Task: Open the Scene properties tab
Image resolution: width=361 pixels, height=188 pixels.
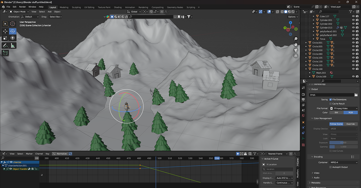Action: click(x=303, y=110)
